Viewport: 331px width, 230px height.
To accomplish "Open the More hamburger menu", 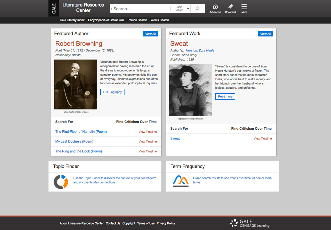I will [244, 9].
